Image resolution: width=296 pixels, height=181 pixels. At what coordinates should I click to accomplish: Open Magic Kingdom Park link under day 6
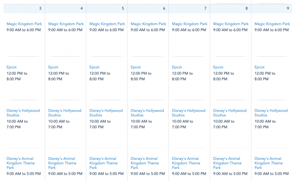pyautogui.click(x=148, y=24)
